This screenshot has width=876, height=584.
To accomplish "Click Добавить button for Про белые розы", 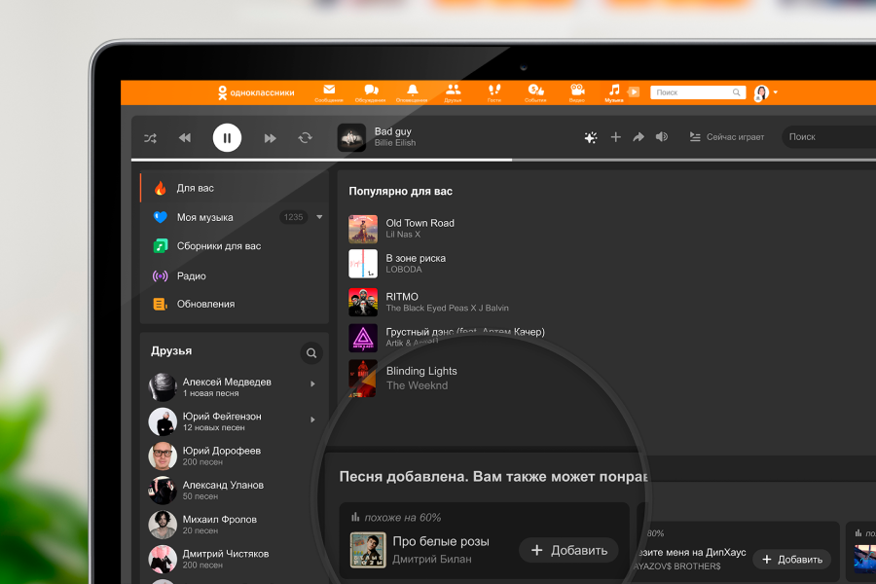I will (568, 550).
